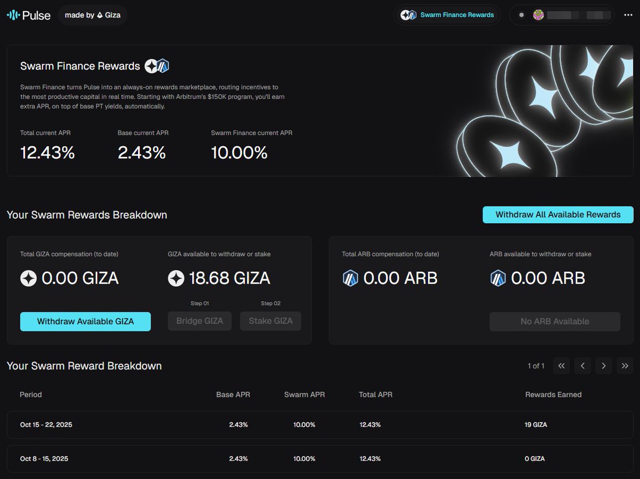
Task: Click Withdraw All Available Rewards
Action: pos(558,215)
